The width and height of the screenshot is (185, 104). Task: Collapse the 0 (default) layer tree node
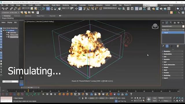click(x=3, y=30)
